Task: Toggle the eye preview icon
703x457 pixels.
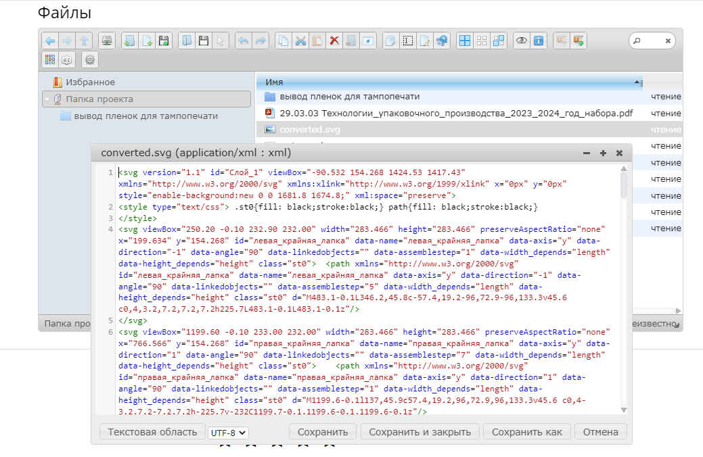Action: point(522,41)
